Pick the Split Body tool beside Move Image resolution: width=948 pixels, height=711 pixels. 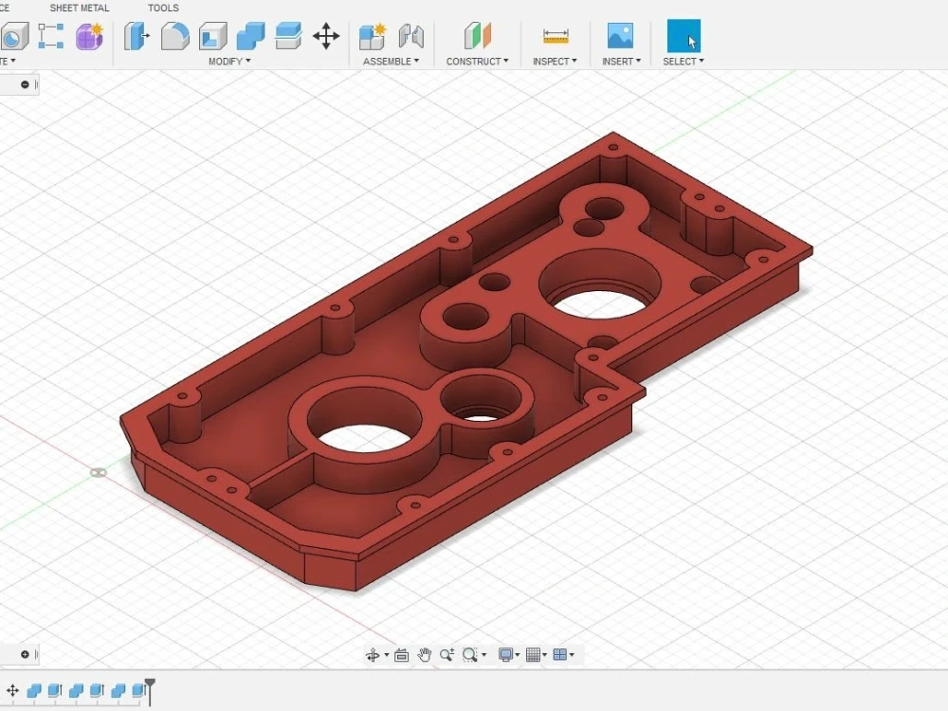click(288, 36)
